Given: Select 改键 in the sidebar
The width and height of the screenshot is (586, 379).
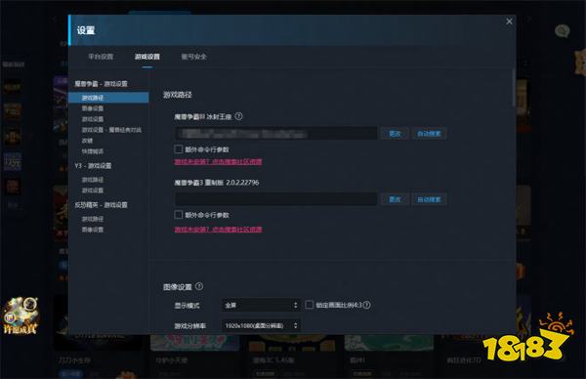Looking at the screenshot, I should point(87,141).
